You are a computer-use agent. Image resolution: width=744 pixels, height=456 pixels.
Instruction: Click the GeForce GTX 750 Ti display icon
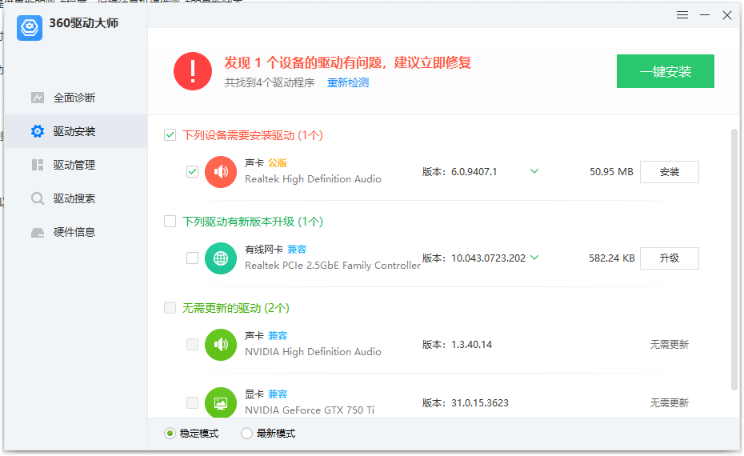[x=221, y=403]
